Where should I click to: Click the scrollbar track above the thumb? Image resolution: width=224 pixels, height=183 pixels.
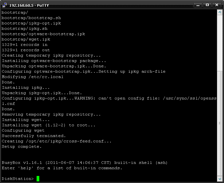click(x=220, y=43)
